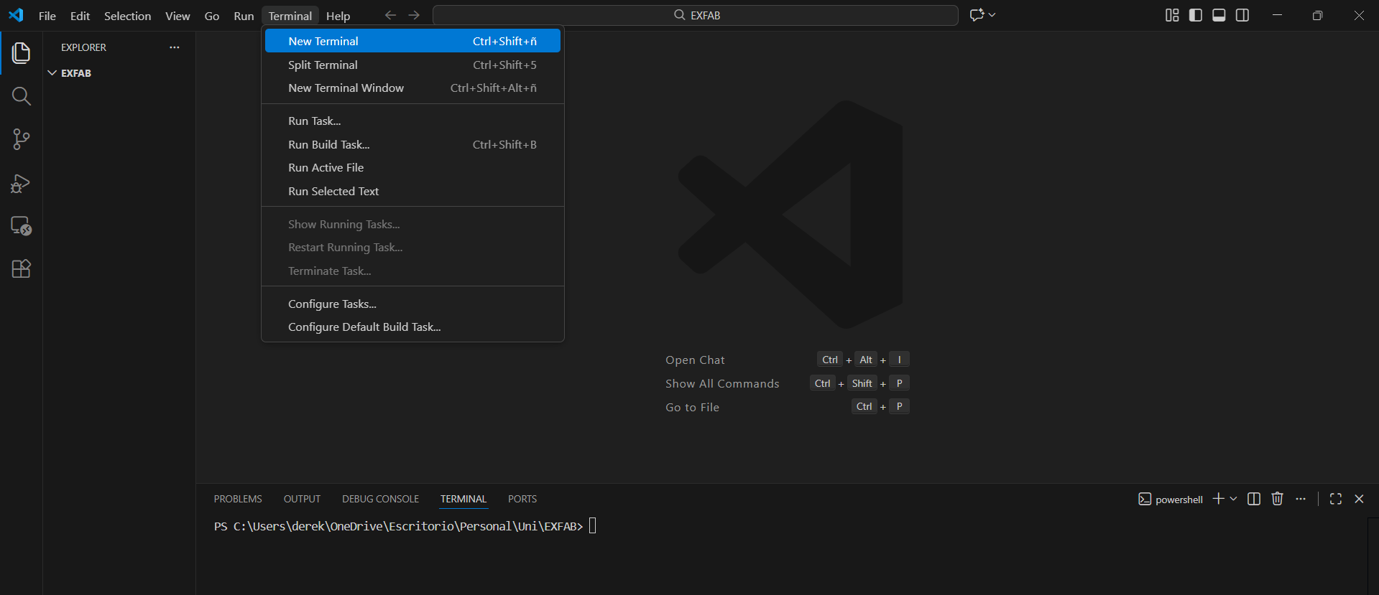Select Run Active File menu entry

[x=412, y=167]
